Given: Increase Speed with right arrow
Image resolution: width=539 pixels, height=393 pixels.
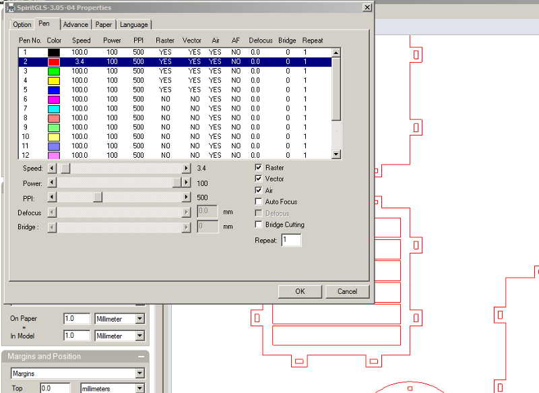Looking at the screenshot, I should [x=186, y=168].
